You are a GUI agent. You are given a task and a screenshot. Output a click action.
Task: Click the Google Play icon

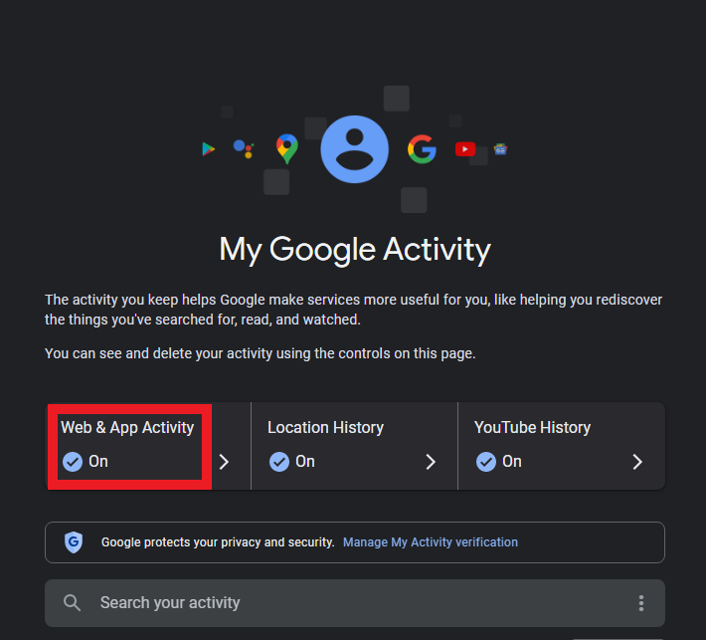click(208, 148)
